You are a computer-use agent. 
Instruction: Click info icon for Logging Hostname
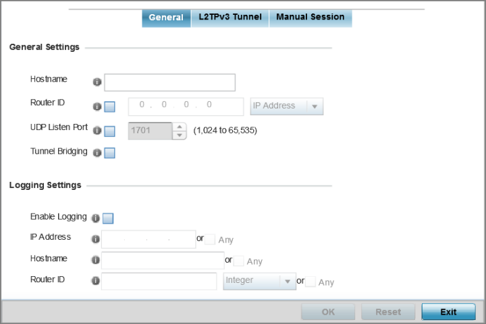[95, 260]
